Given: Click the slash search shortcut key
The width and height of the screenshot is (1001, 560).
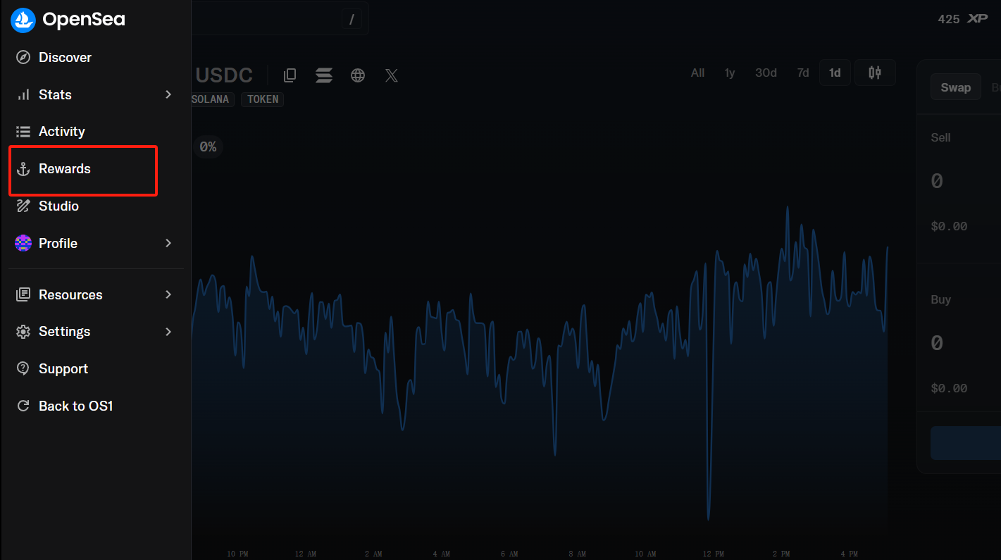Looking at the screenshot, I should point(352,19).
